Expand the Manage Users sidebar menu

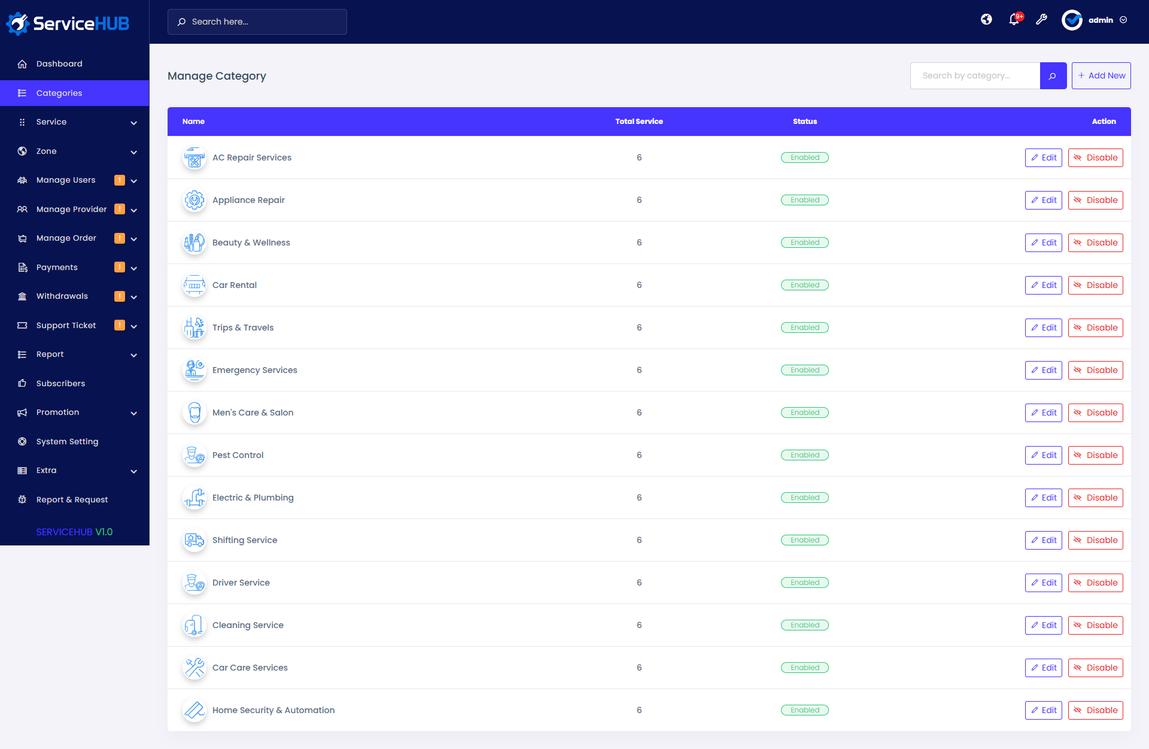point(66,180)
